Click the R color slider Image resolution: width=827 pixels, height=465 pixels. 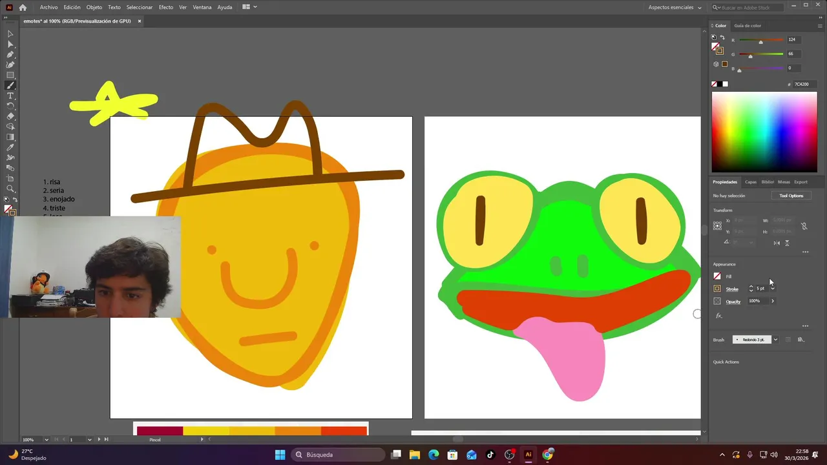[x=761, y=41]
